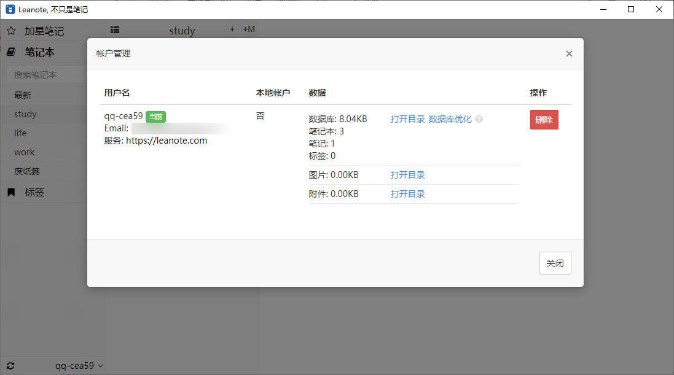Screen dimensions: 674x375
Task: Click the 标签: 0 text
Action: point(322,156)
